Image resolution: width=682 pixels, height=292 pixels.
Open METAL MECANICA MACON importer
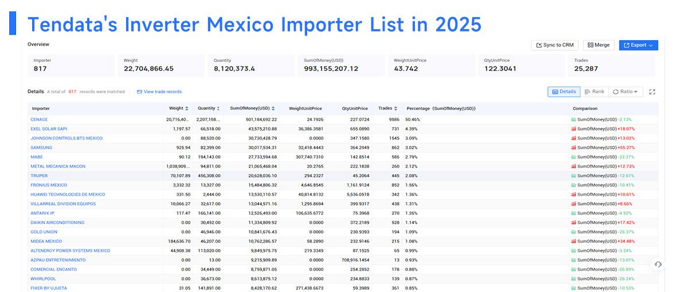(58, 167)
